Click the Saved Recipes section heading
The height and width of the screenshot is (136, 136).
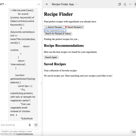click(55, 64)
